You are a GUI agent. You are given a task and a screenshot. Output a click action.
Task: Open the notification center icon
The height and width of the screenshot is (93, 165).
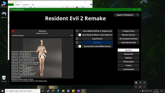click(162, 91)
